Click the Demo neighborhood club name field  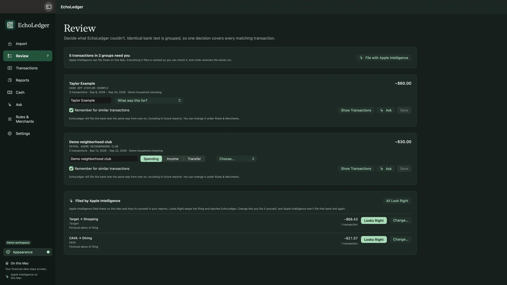(x=103, y=159)
